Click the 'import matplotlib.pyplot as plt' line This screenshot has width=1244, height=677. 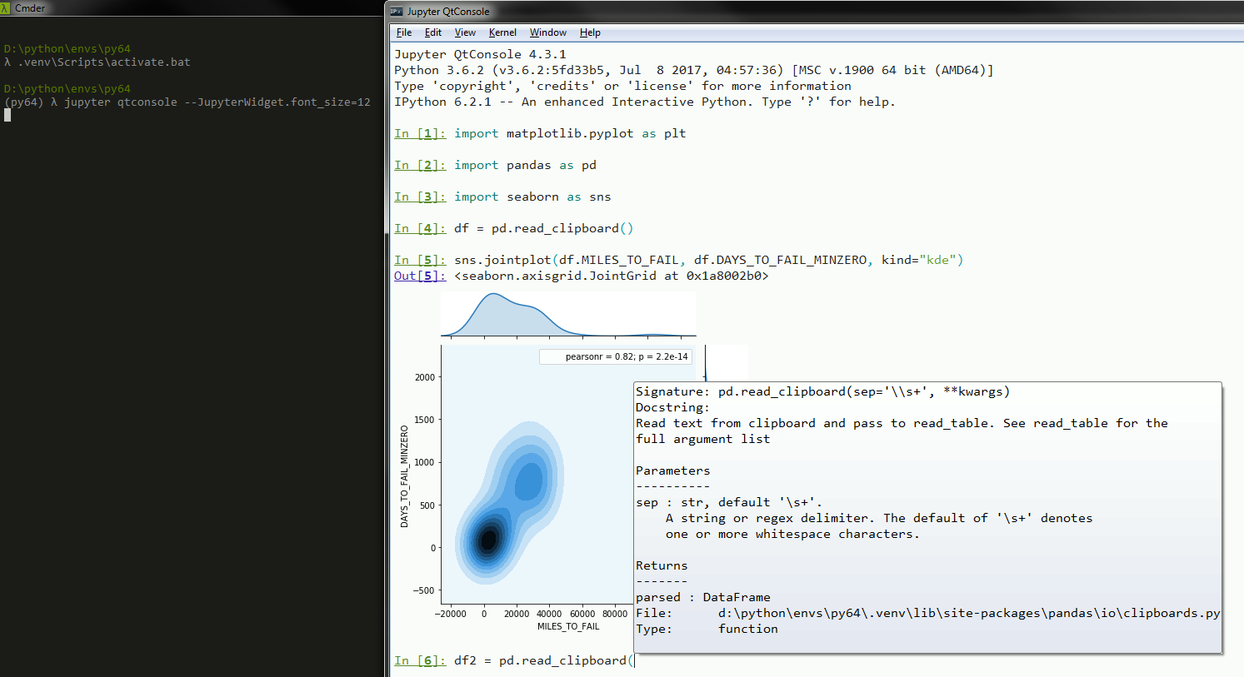tap(570, 133)
